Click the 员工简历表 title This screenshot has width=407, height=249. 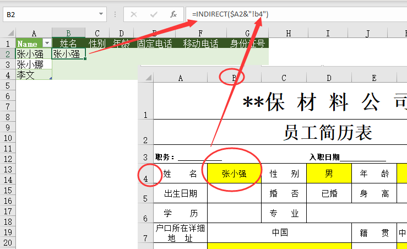pos(328,132)
